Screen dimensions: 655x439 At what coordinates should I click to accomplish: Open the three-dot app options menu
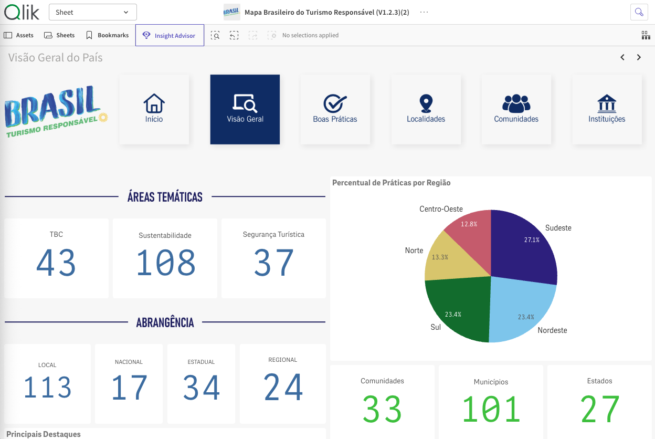424,12
